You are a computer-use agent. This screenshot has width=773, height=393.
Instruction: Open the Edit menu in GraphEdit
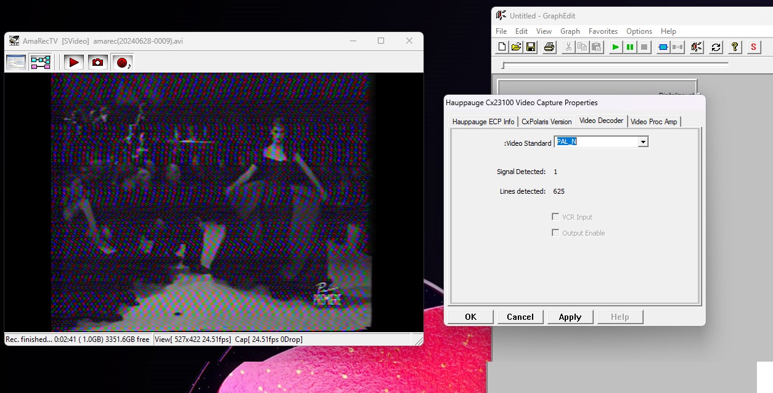click(x=521, y=31)
